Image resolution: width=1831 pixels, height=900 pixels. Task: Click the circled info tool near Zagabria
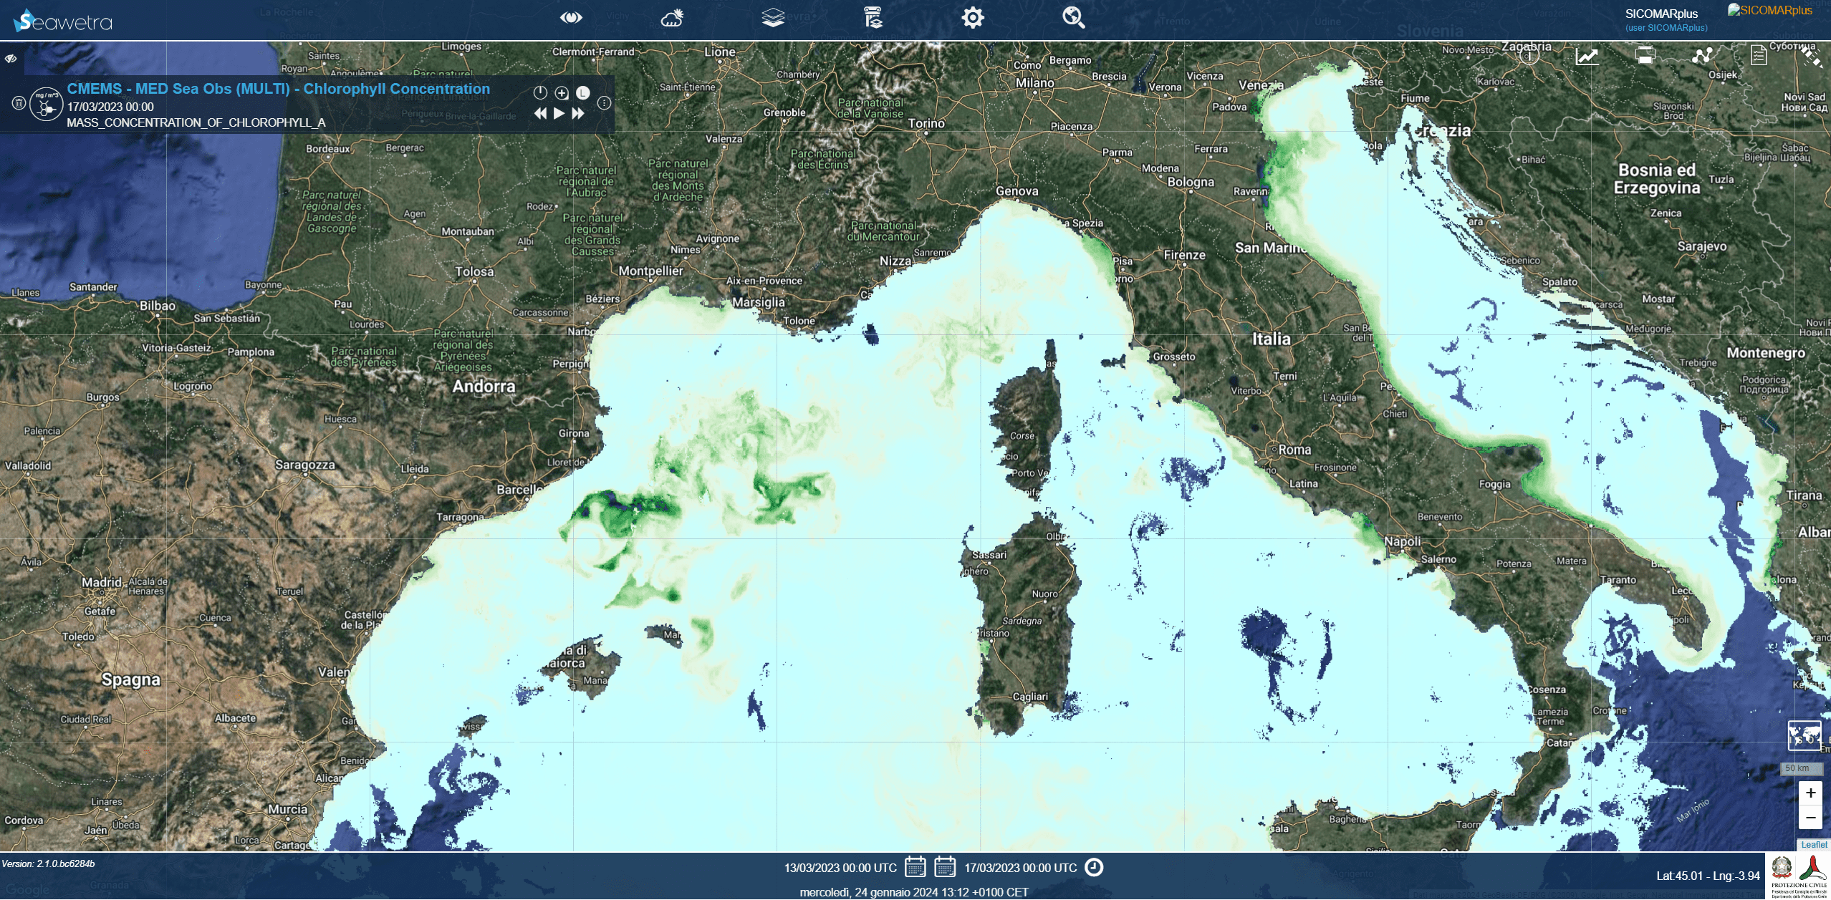tap(1529, 55)
